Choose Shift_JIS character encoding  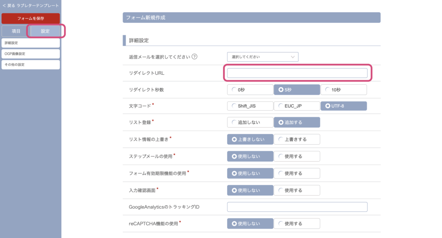coord(250,106)
